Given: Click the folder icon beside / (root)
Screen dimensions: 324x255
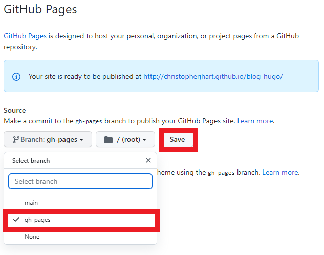Looking at the screenshot, I should pos(108,140).
